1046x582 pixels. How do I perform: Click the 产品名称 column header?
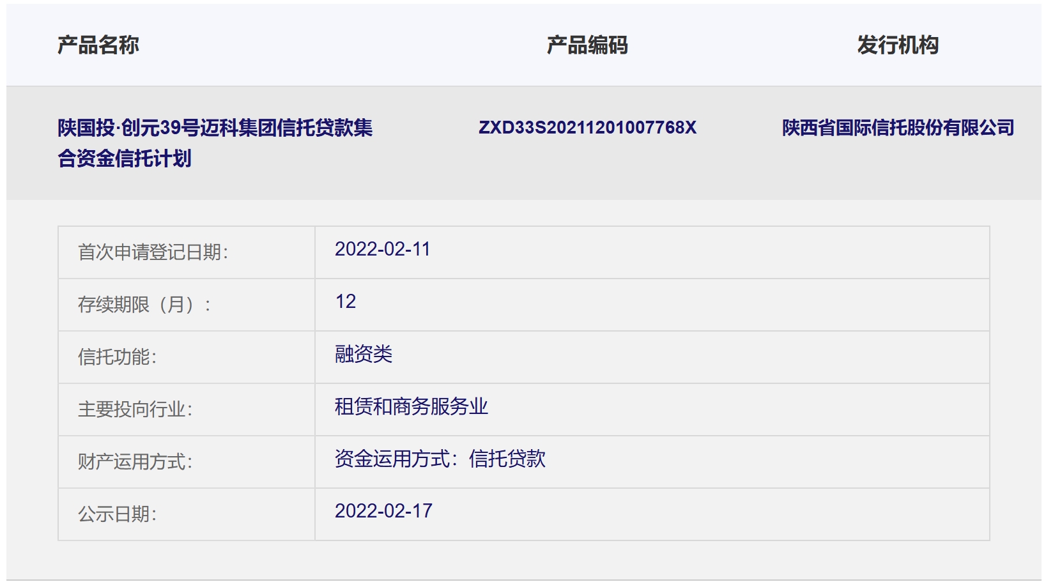[x=98, y=45]
